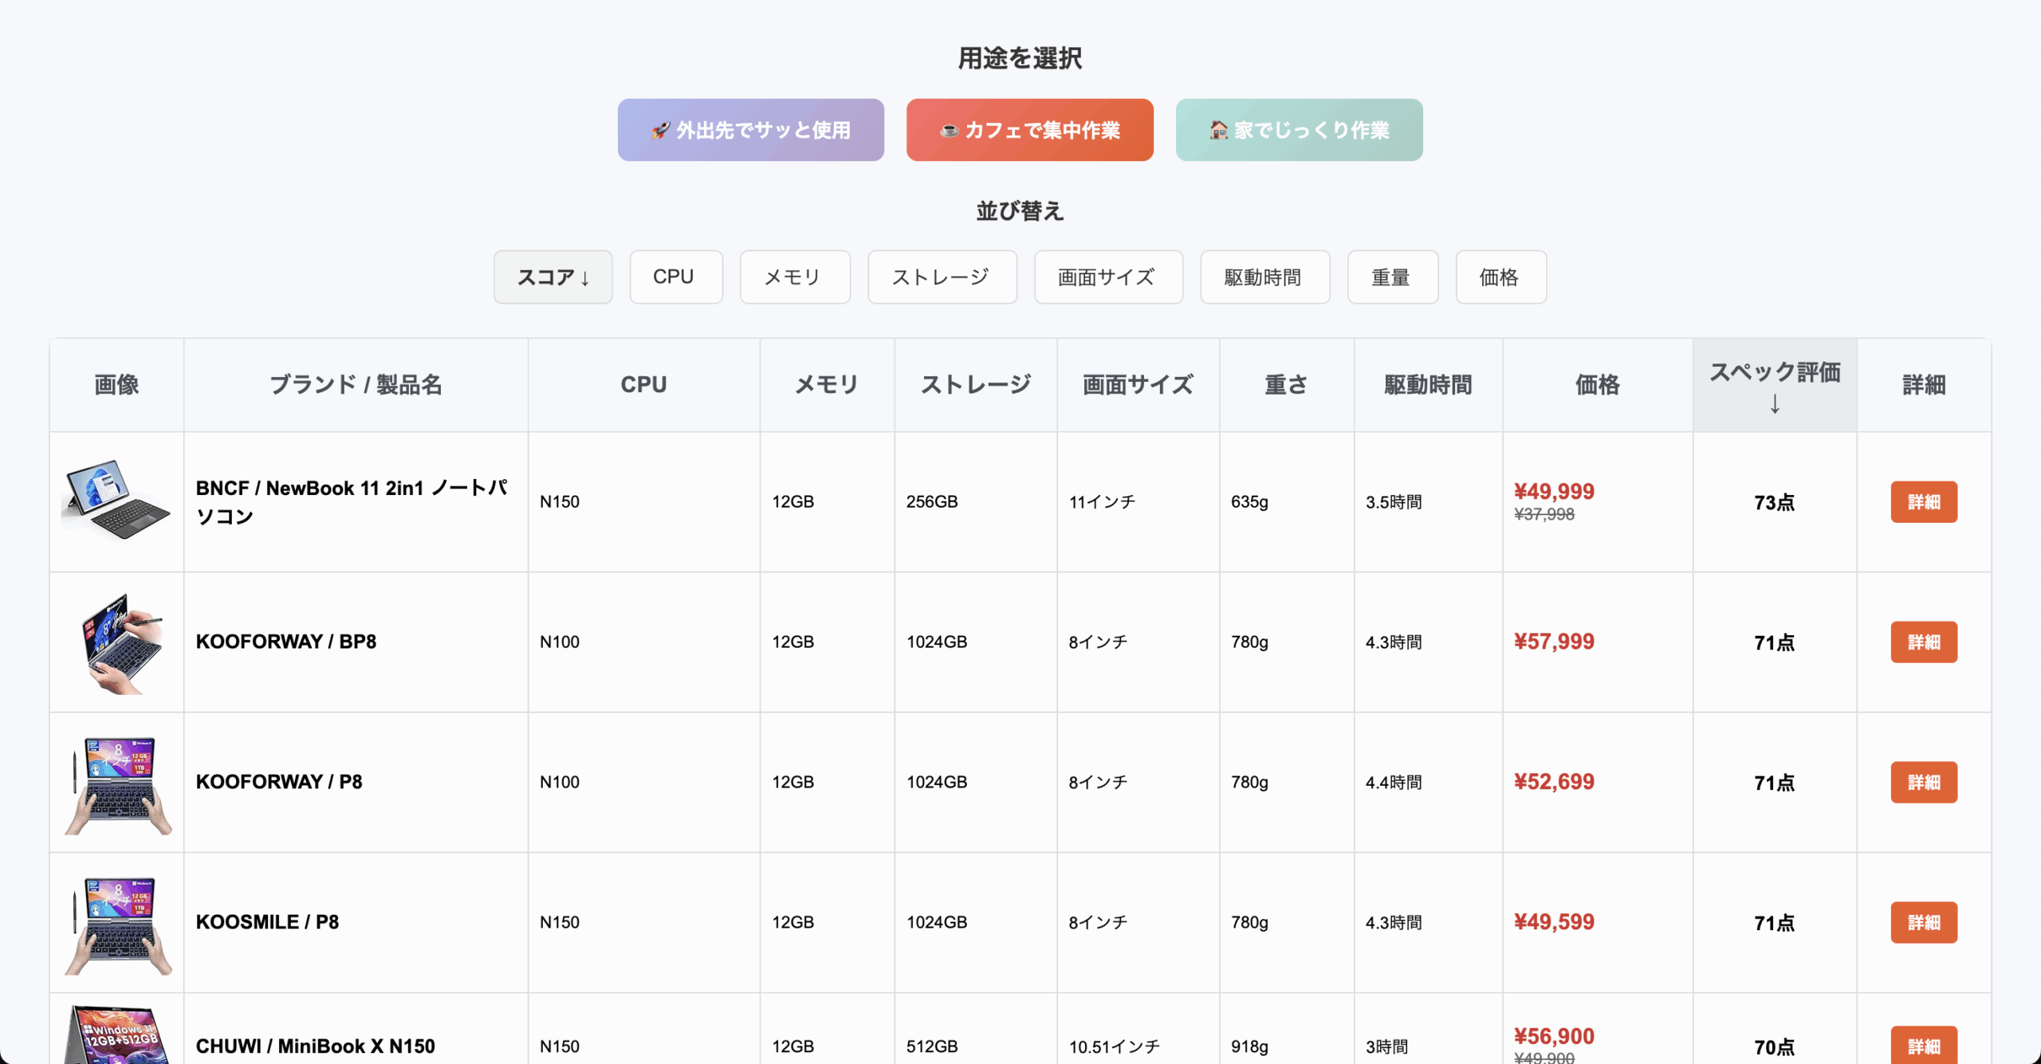Viewport: 2041px width, 1064px height.
Task: Click the ¥52,699 price
Action: pyautogui.click(x=1554, y=782)
